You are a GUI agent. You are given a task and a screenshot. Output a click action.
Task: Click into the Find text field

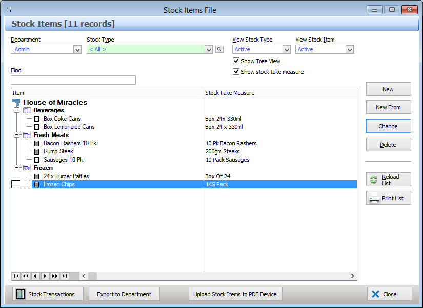[x=73, y=80]
